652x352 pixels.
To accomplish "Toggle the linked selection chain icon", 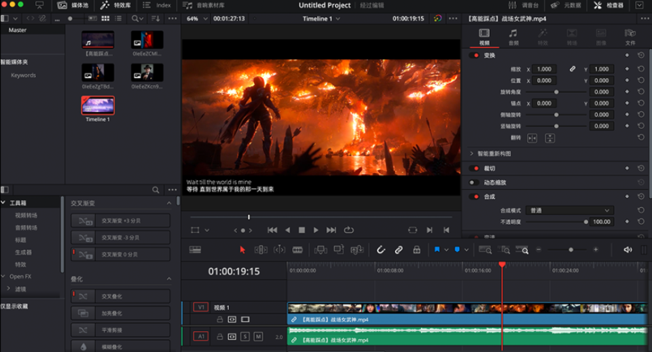I will 399,250.
